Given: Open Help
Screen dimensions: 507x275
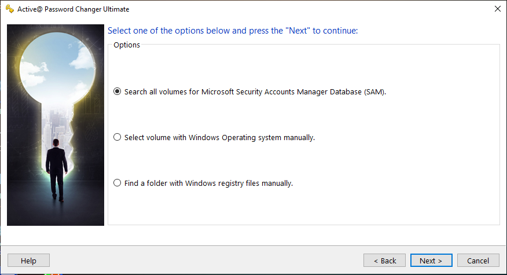Looking at the screenshot, I should (x=28, y=261).
